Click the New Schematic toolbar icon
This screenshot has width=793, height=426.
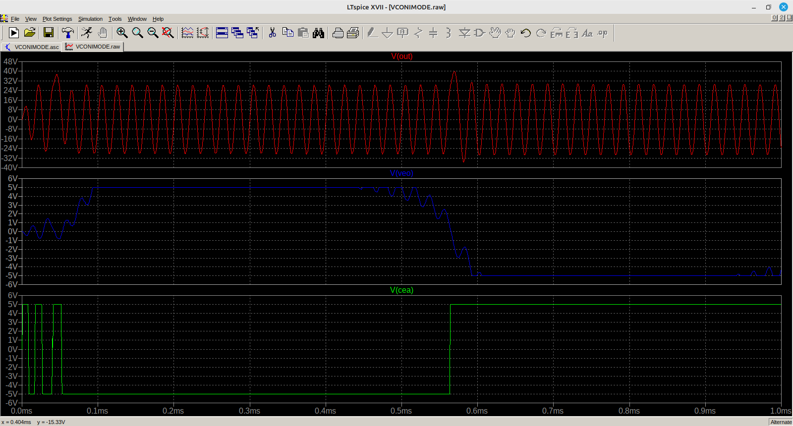[14, 33]
